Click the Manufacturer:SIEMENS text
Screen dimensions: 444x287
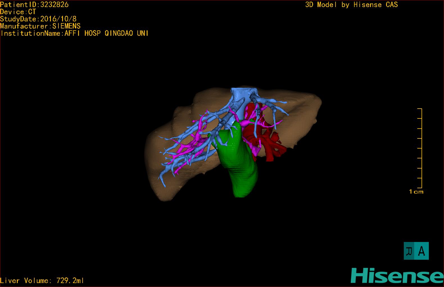(40, 26)
